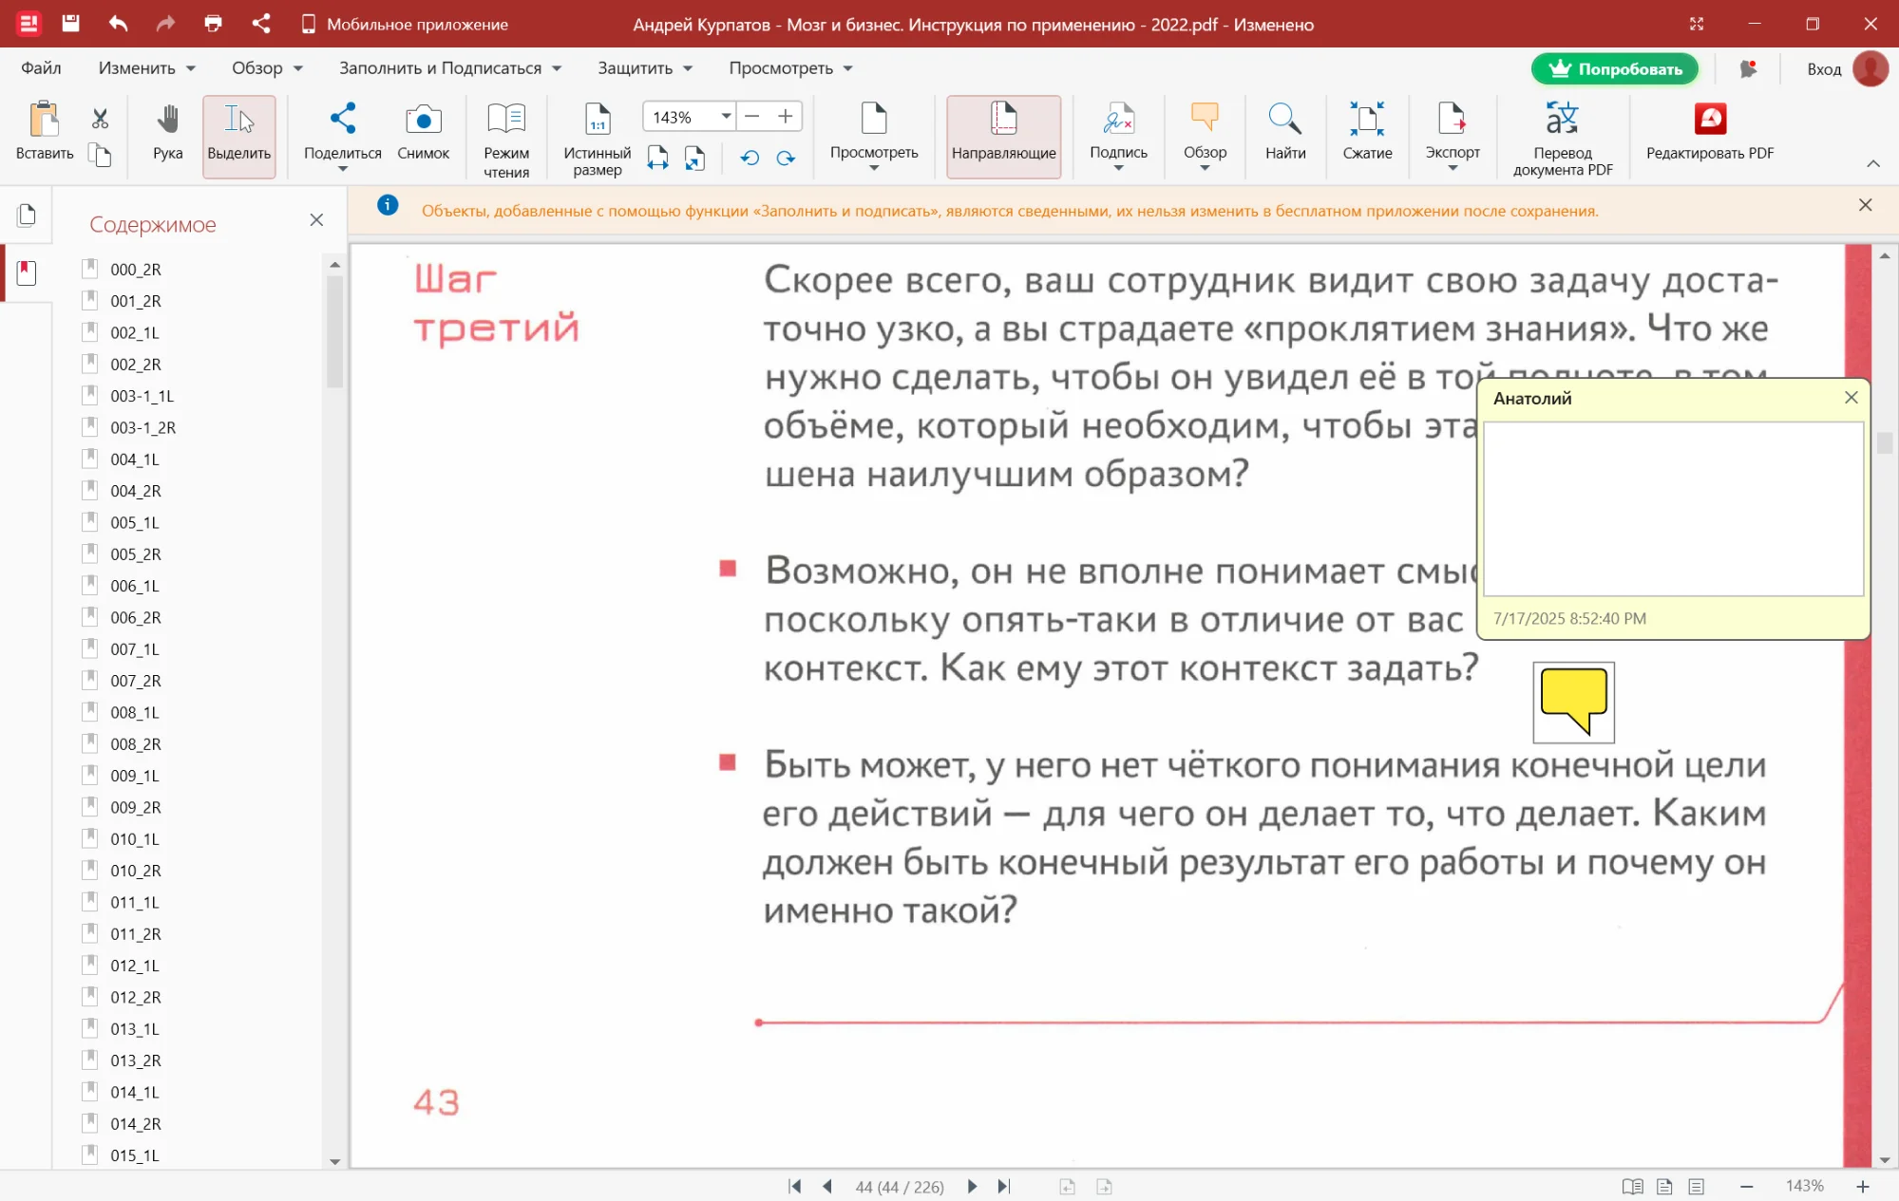Rotate page counterclockwise icon
The width and height of the screenshot is (1899, 1201).
point(750,159)
